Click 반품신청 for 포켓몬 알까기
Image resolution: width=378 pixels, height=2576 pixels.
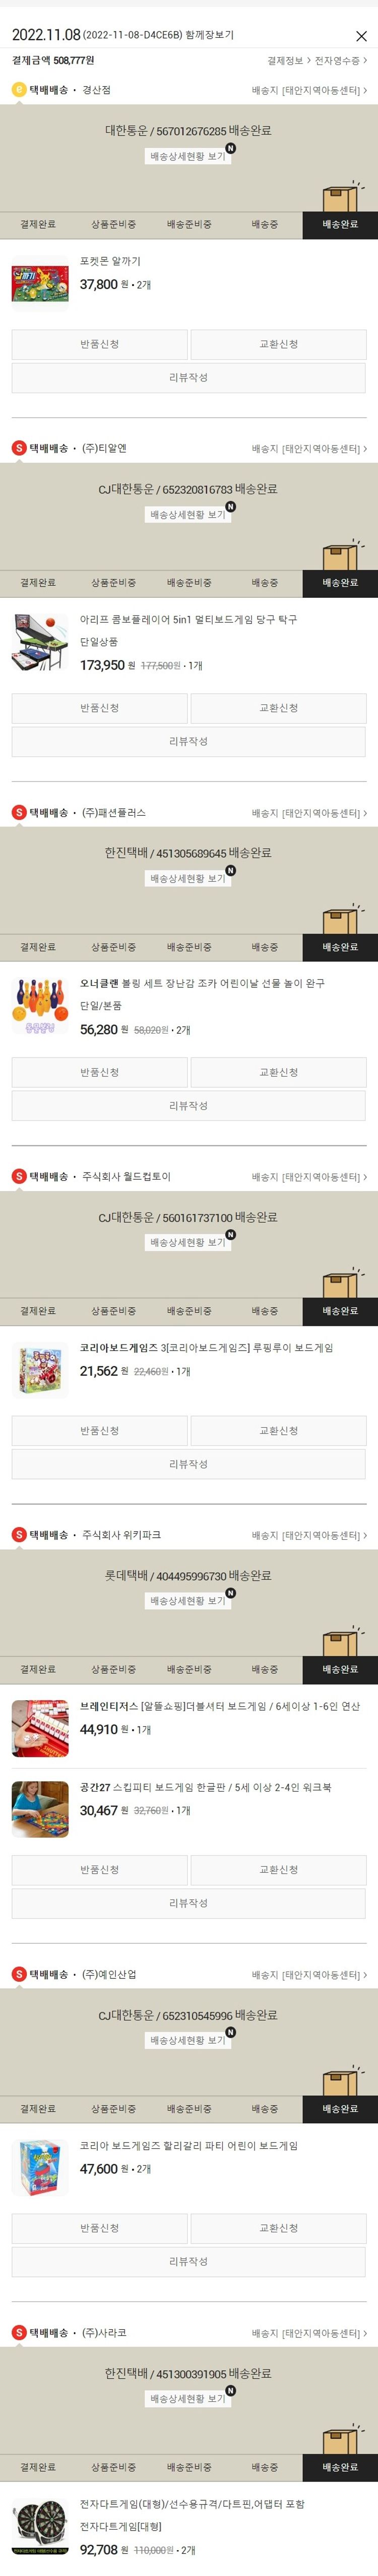point(99,344)
